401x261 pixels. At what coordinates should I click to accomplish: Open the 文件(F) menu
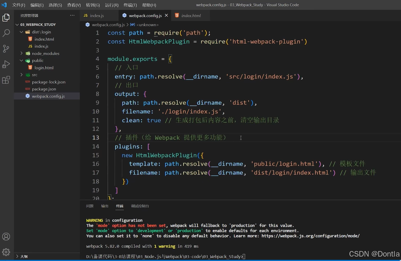(x=19, y=5)
